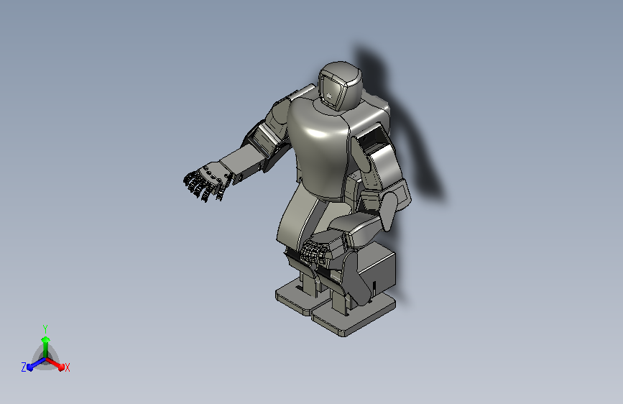Click the green Y axis arrow of the triad

[x=45, y=347]
